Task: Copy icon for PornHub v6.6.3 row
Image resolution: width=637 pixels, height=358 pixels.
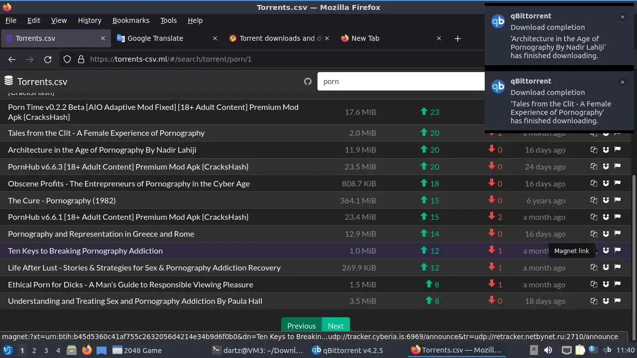Action: pyautogui.click(x=594, y=166)
